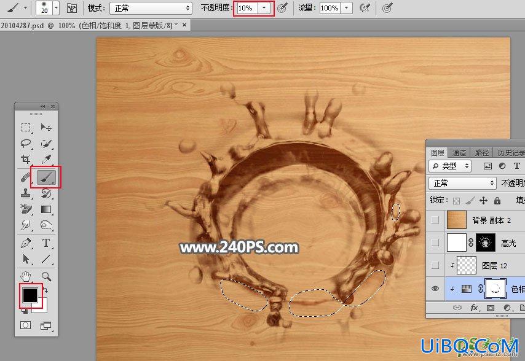Select the Healing Brush bandage tool
525x361 pixels.
[25, 177]
